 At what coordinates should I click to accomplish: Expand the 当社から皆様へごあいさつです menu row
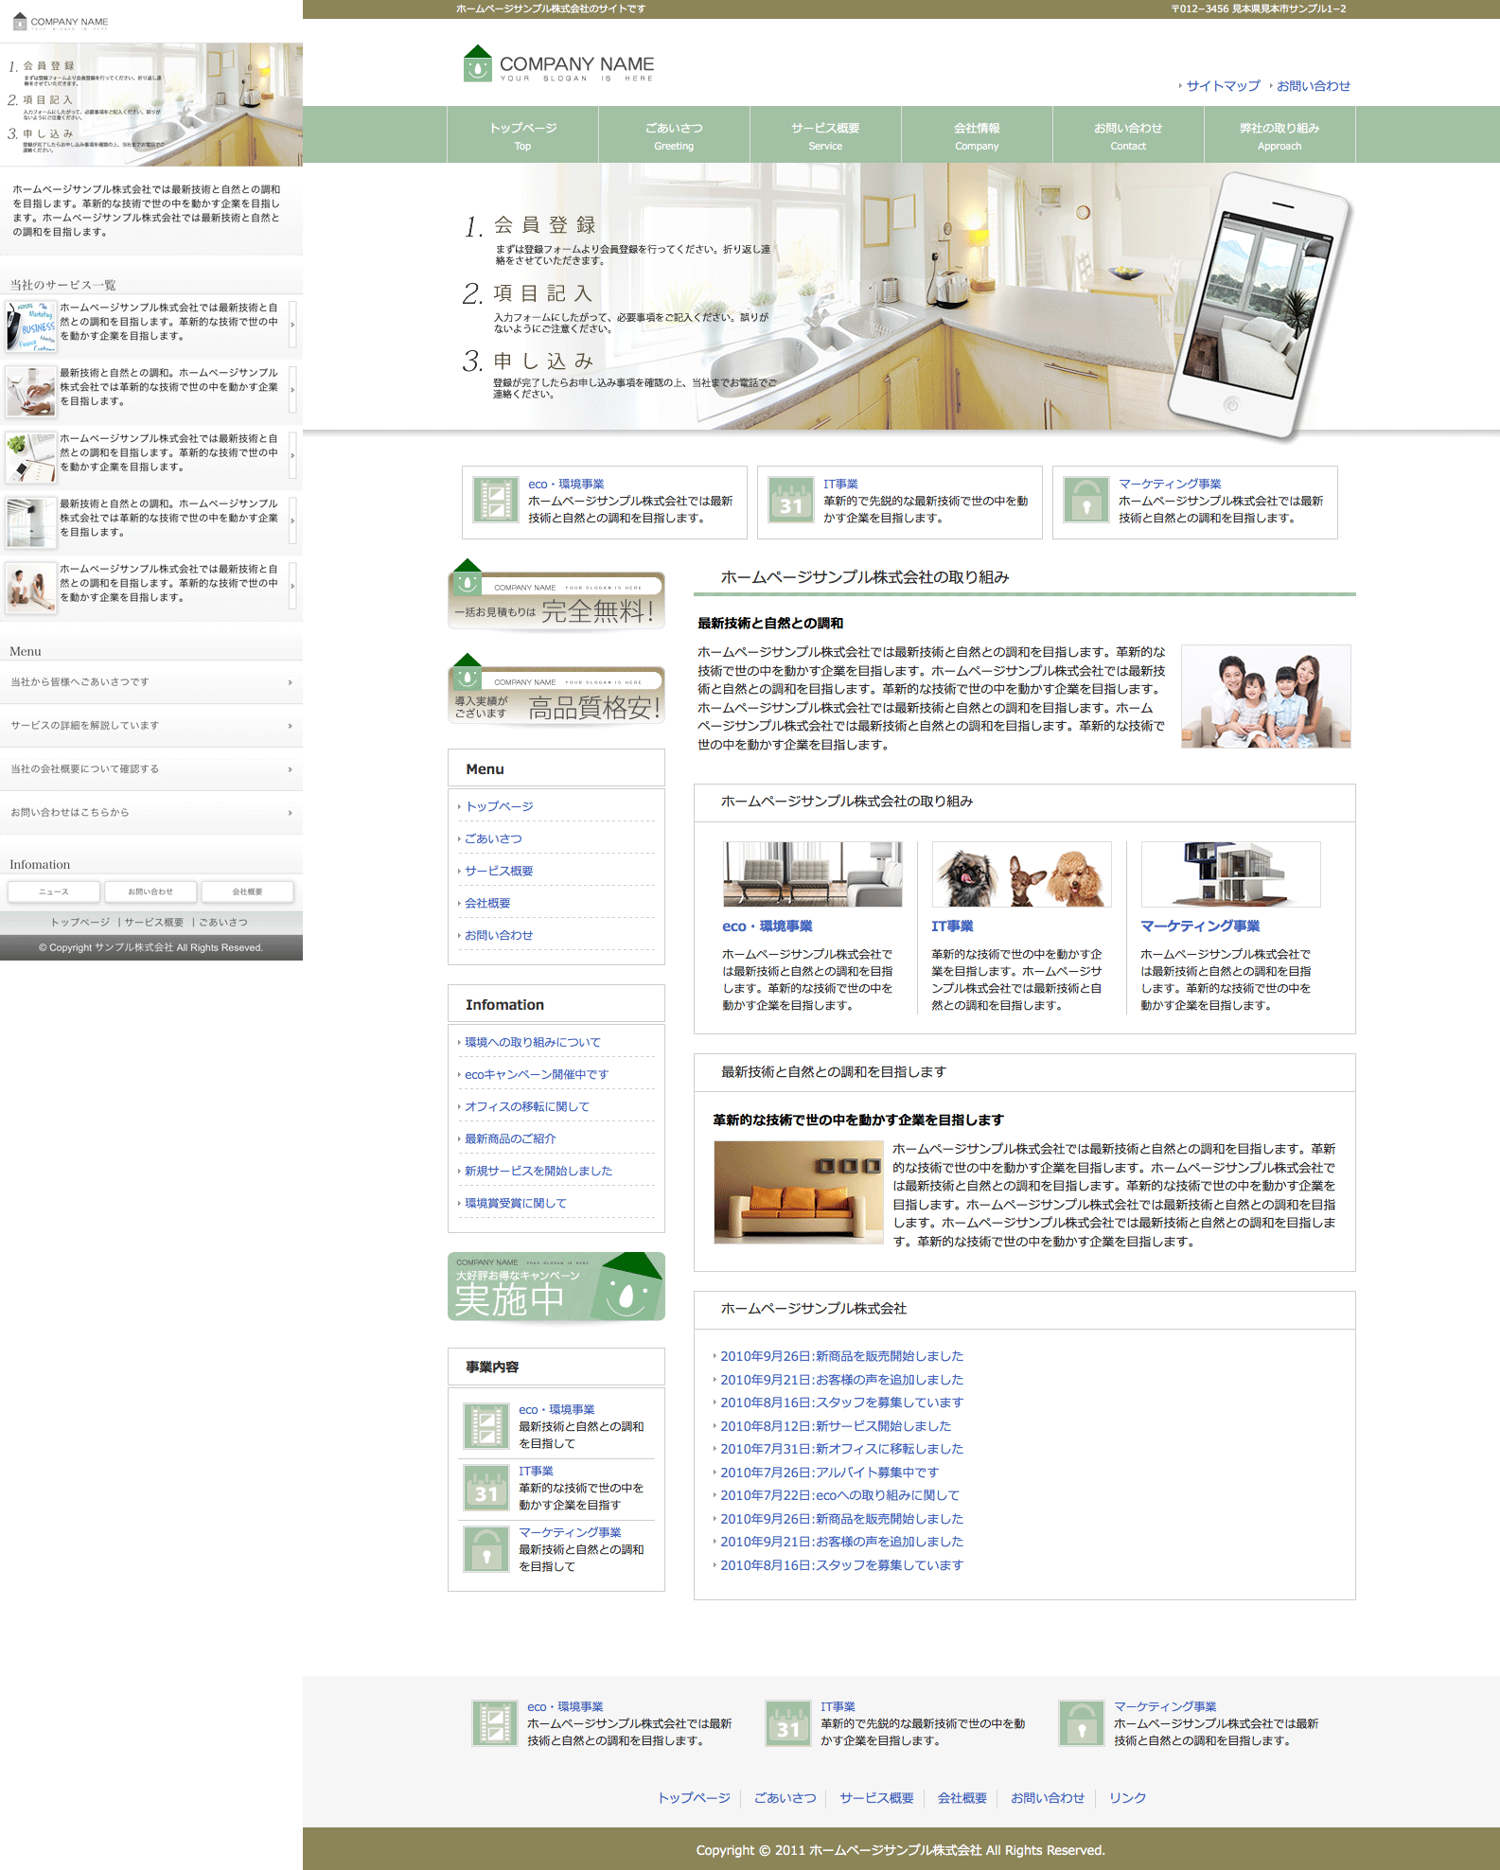click(x=151, y=682)
